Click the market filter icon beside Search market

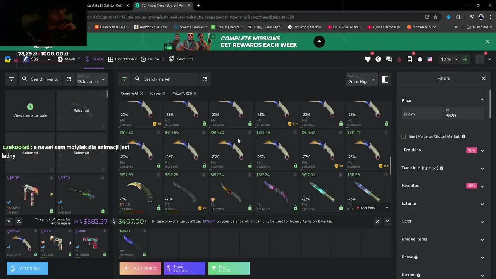coord(124,79)
